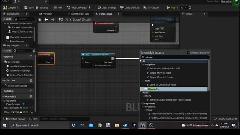Viewport: 240px width, 135px height.
Task: Compile the blueprint
Action: tap(9, 7)
